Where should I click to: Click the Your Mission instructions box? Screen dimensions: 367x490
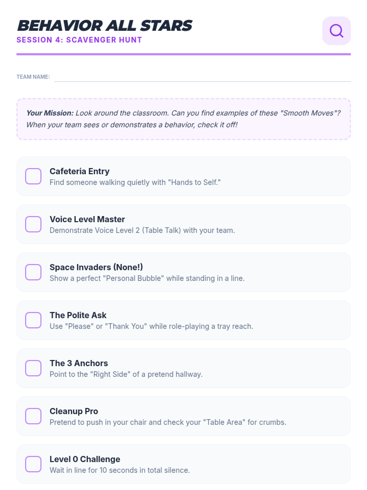pos(183,119)
